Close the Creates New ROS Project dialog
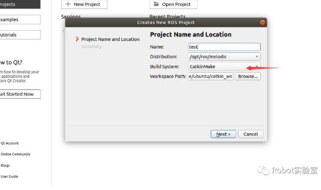Viewport: 321px width, 190px height. tap(262, 22)
